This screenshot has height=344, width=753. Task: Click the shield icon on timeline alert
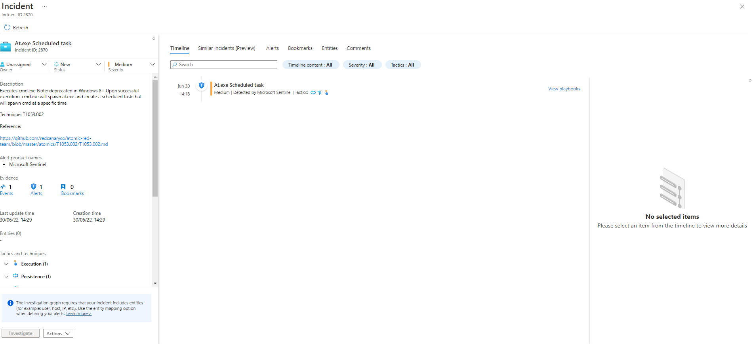[x=201, y=85]
